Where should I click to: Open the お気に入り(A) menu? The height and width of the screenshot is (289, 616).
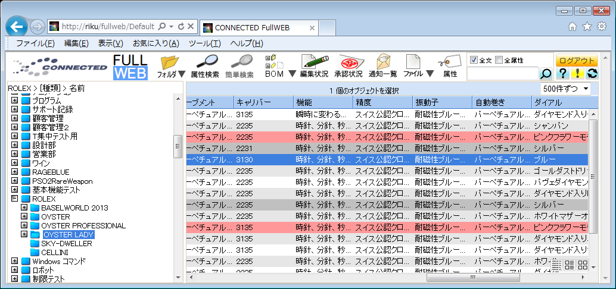click(x=156, y=43)
